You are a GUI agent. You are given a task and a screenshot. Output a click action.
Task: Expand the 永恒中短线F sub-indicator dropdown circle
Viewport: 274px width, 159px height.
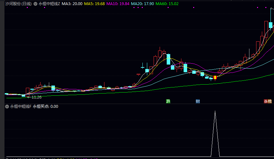tap(7, 107)
